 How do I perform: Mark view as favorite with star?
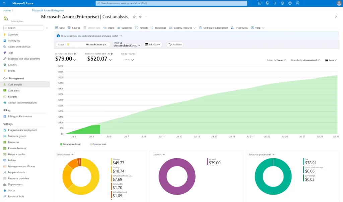coord(140,17)
